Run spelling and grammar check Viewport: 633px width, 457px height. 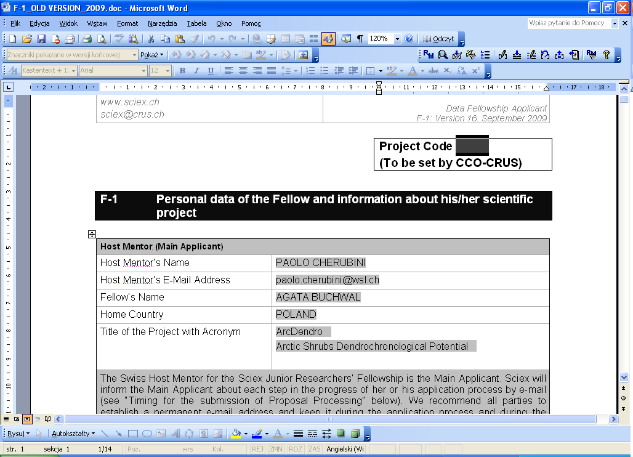pos(119,39)
